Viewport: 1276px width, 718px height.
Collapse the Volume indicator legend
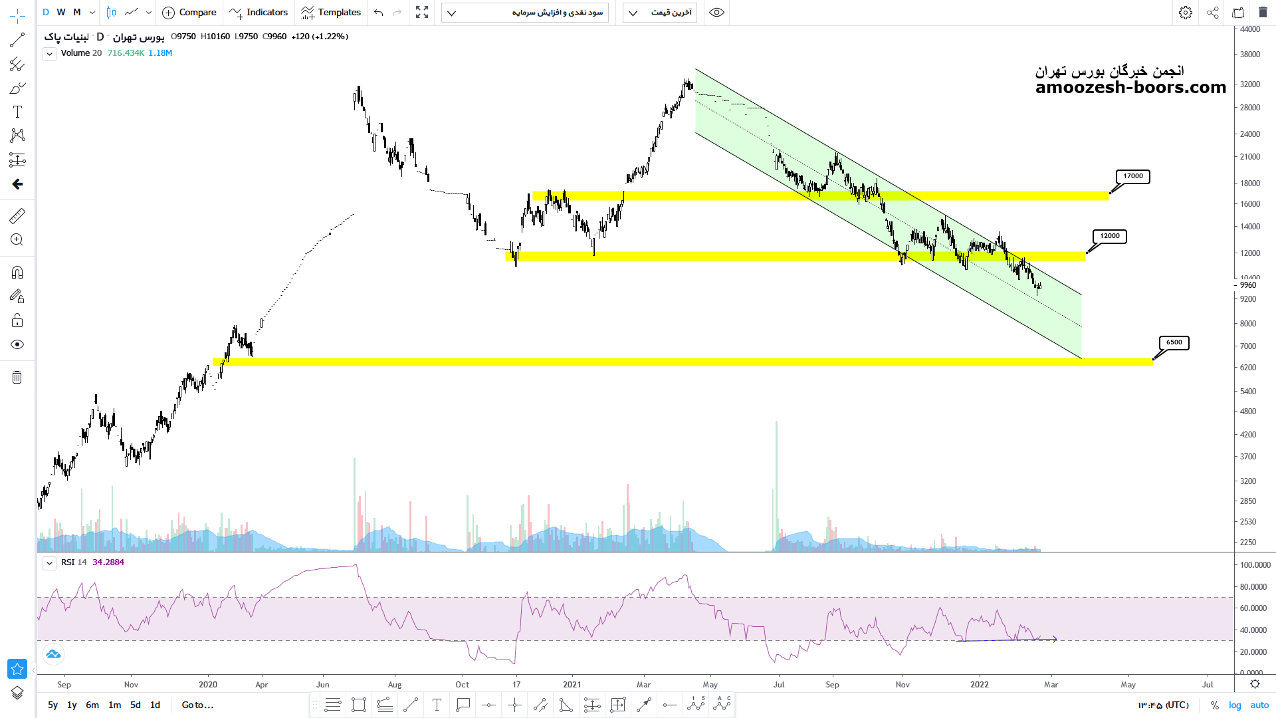click(49, 54)
